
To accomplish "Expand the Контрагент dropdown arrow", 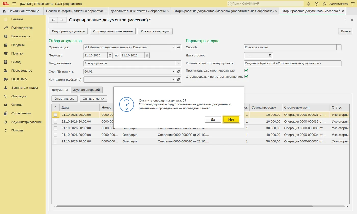I will 173,80.
